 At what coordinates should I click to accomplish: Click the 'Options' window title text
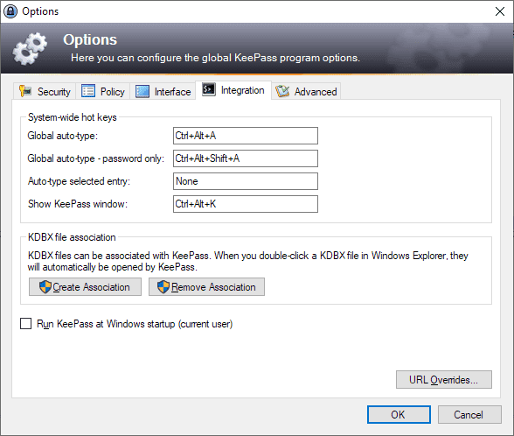[40, 11]
